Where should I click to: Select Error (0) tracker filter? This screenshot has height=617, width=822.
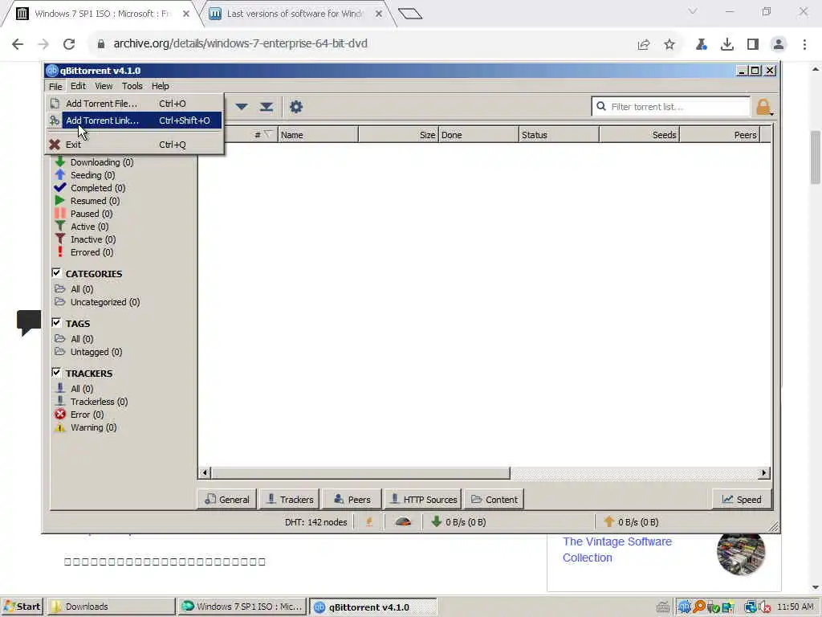point(87,415)
